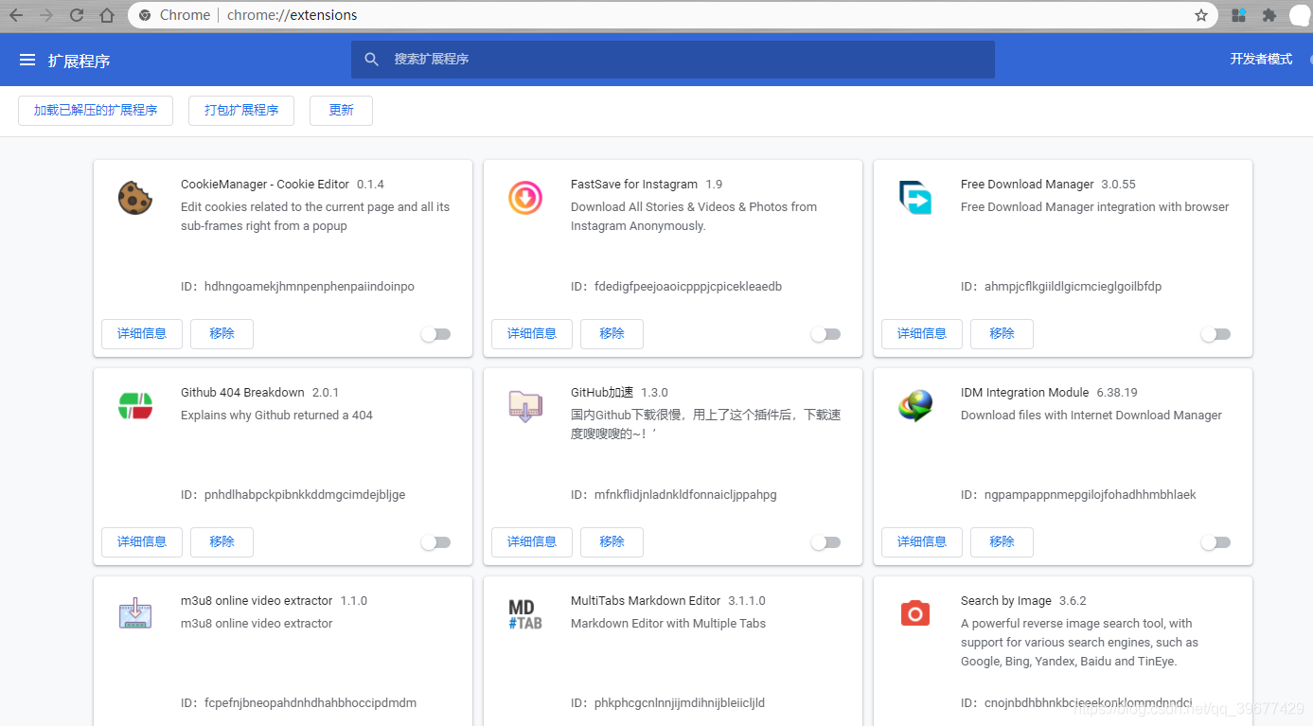Click the 开发者模式 label
The image size is (1313, 726).
1261,59
